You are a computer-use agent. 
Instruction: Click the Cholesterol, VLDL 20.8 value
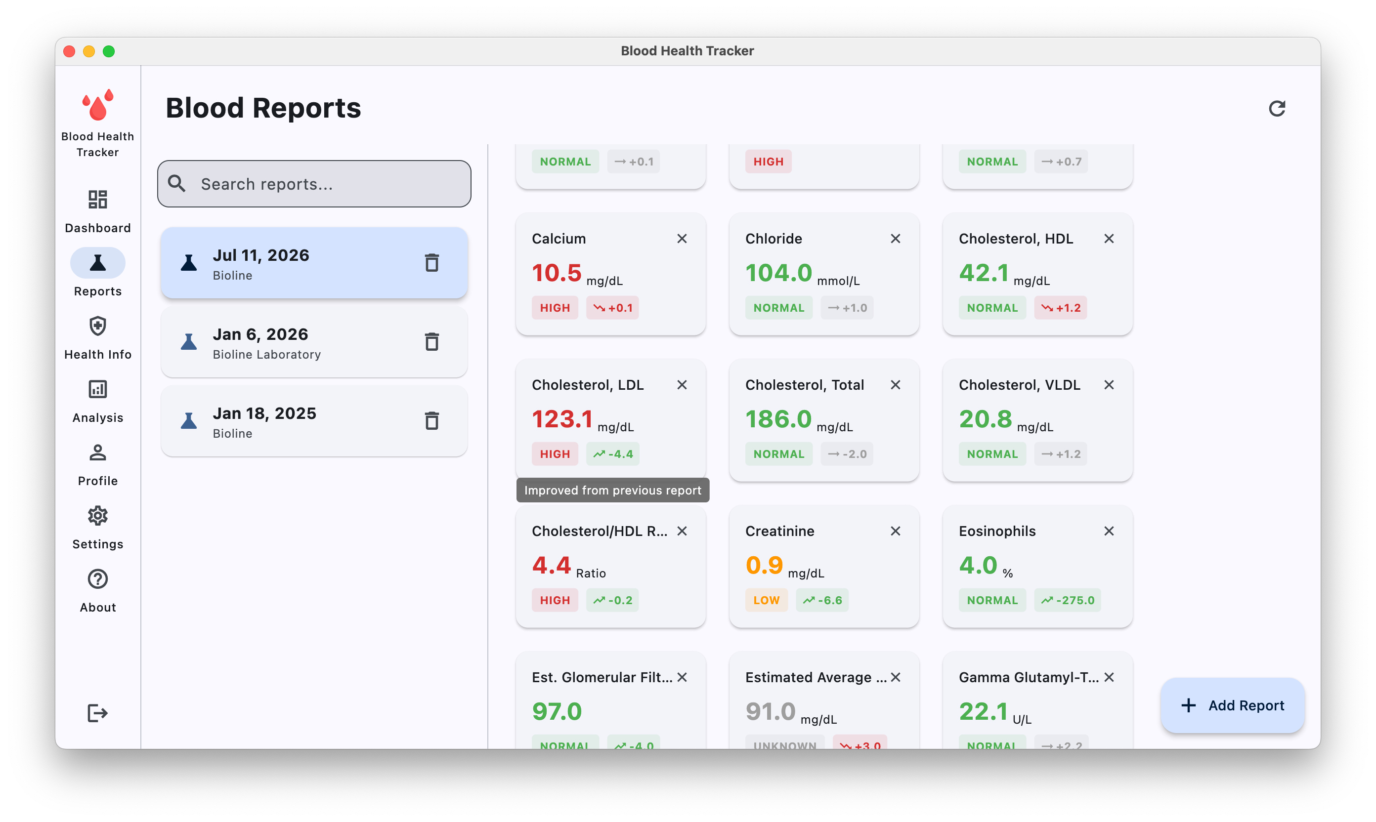coord(986,419)
